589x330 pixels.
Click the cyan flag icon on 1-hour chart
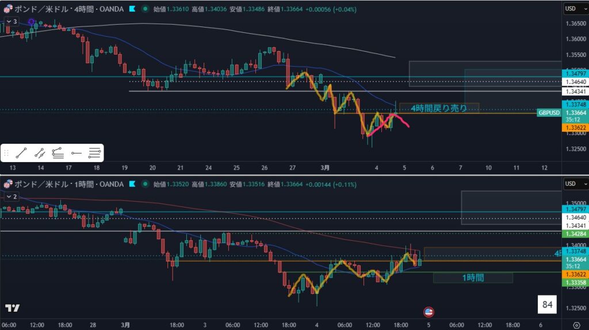[133, 184]
